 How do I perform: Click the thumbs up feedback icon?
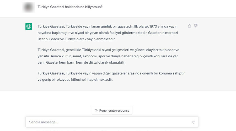click(x=189, y=26)
